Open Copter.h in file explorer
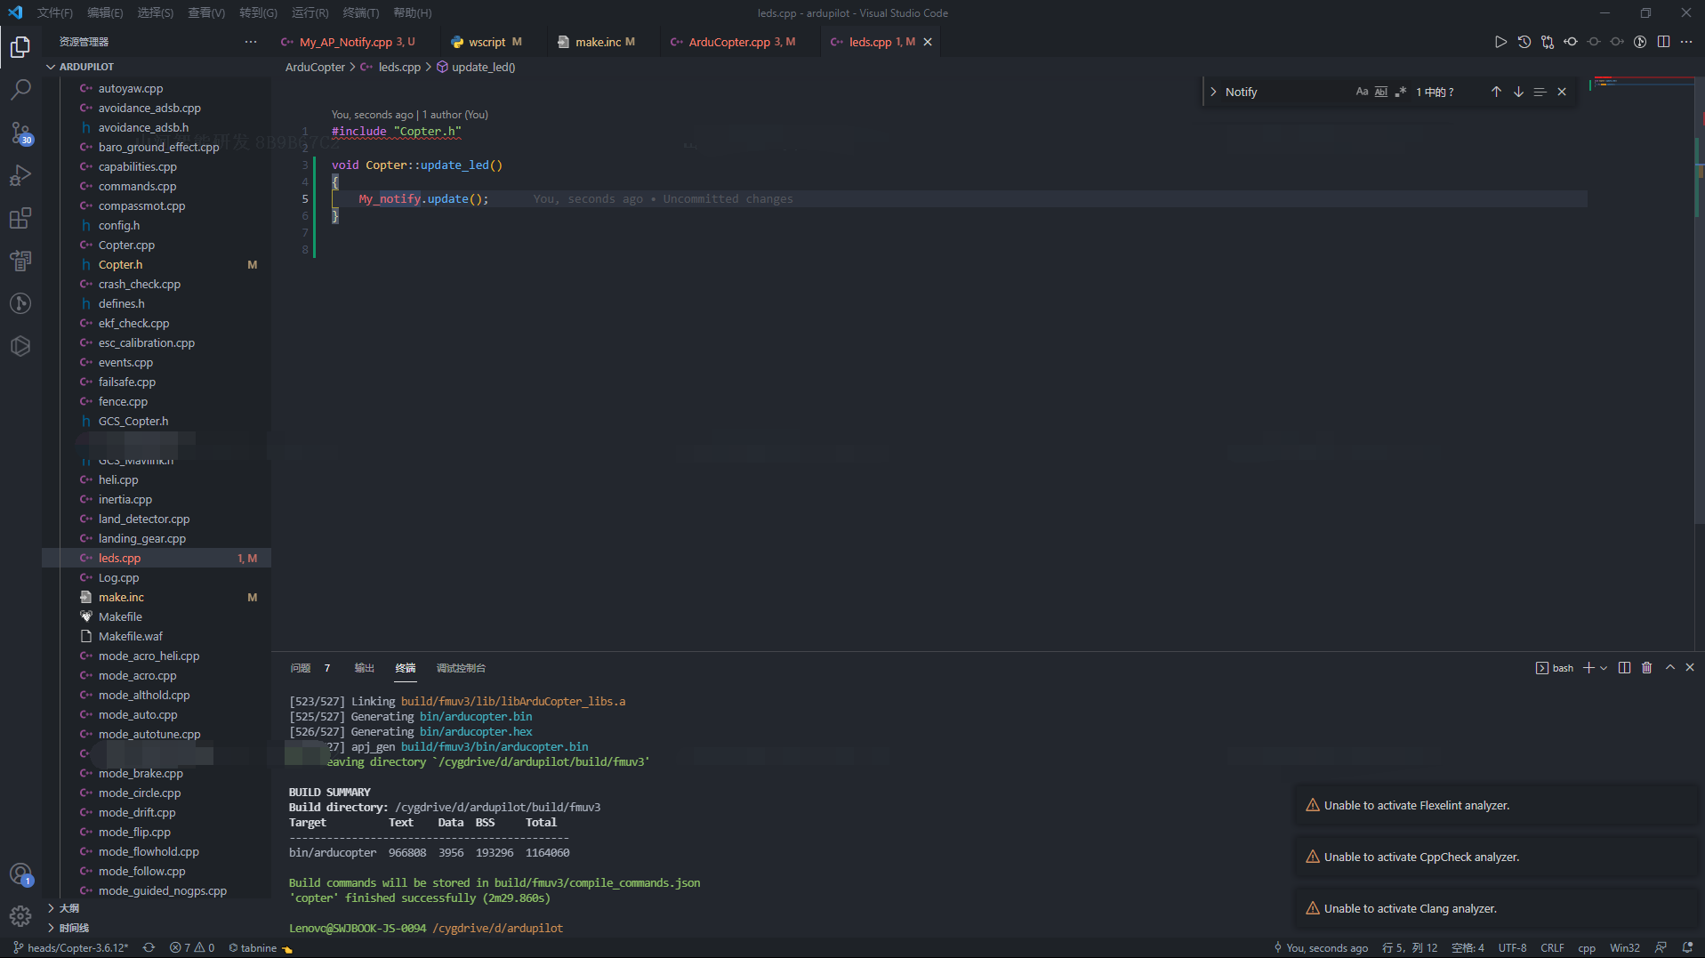1705x958 pixels. tap(157, 264)
